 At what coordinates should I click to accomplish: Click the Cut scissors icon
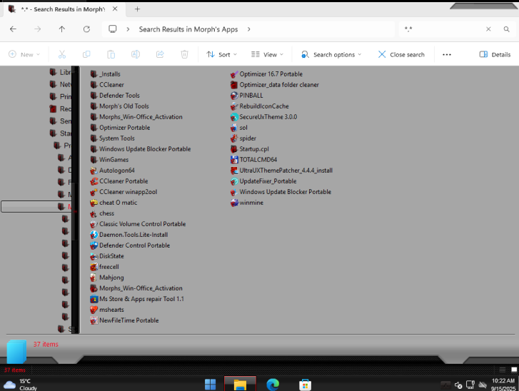[x=62, y=54]
